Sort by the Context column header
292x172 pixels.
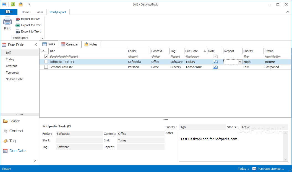point(160,51)
